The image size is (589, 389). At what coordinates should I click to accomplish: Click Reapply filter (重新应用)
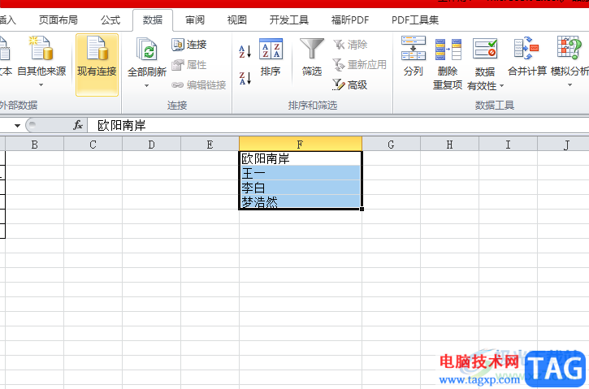coord(359,65)
